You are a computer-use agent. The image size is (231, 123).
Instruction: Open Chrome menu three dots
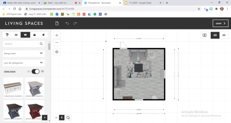[227, 9]
